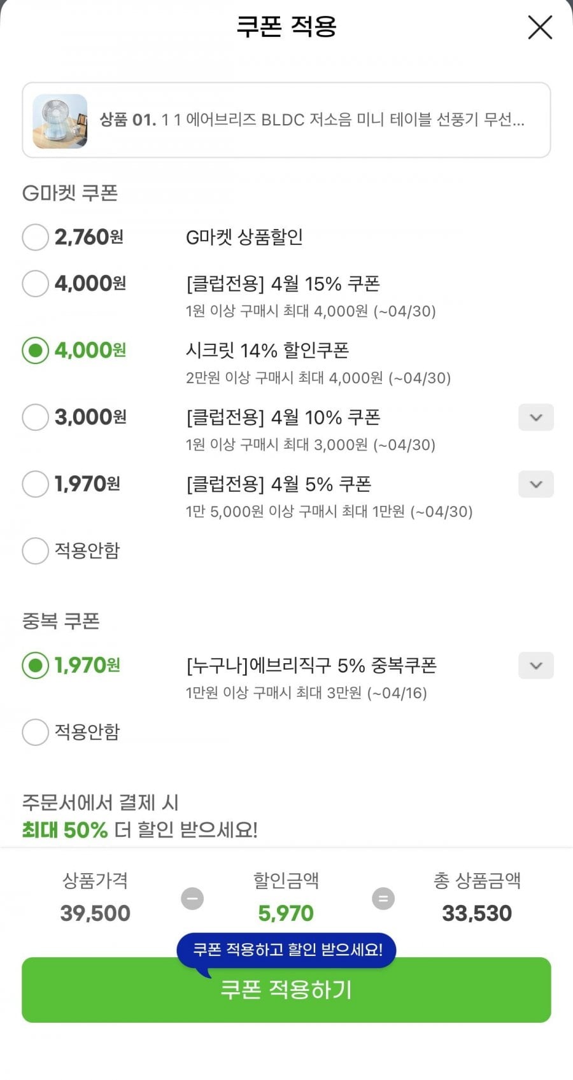The image size is (573, 1080).
Task: Tap the 최대 50% 더 할인 받으세요 text
Action: pos(140,830)
